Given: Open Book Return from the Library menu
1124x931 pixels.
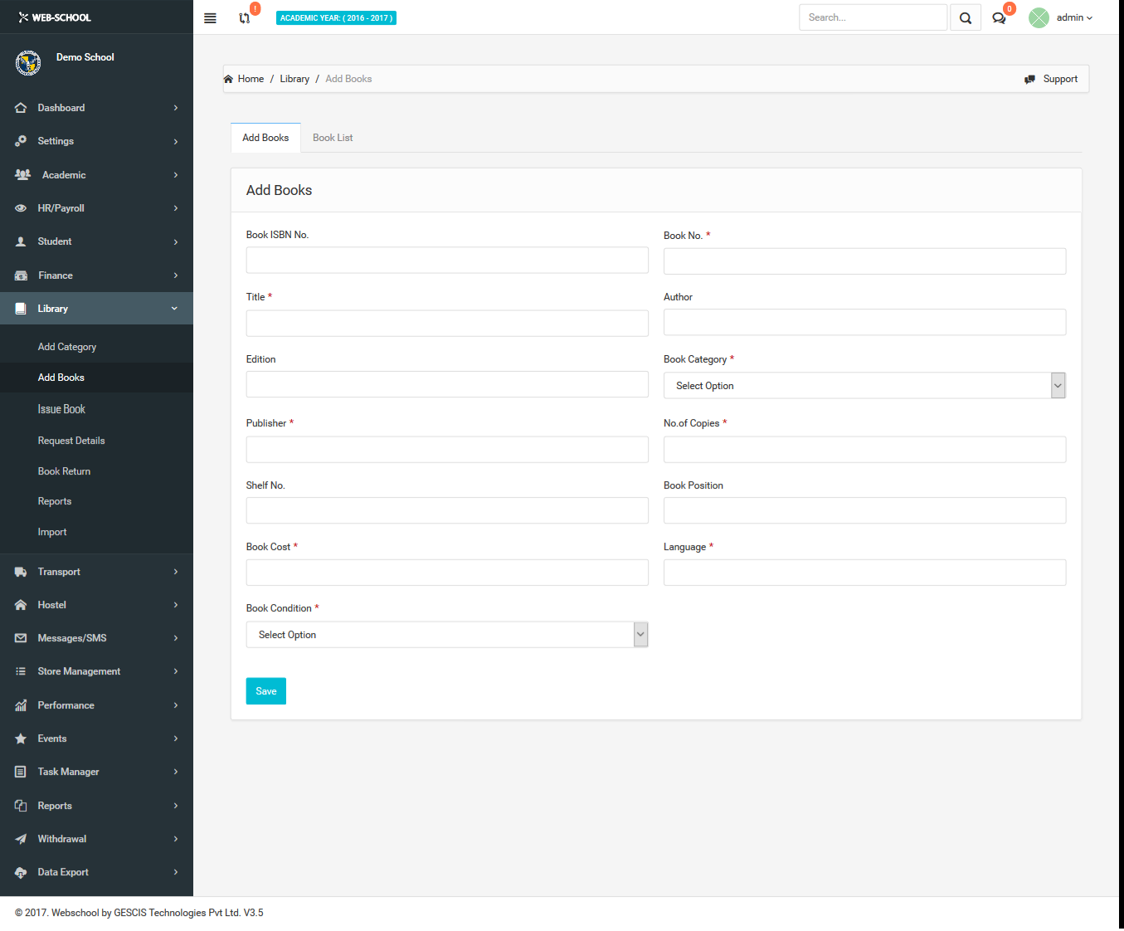Looking at the screenshot, I should 64,470.
